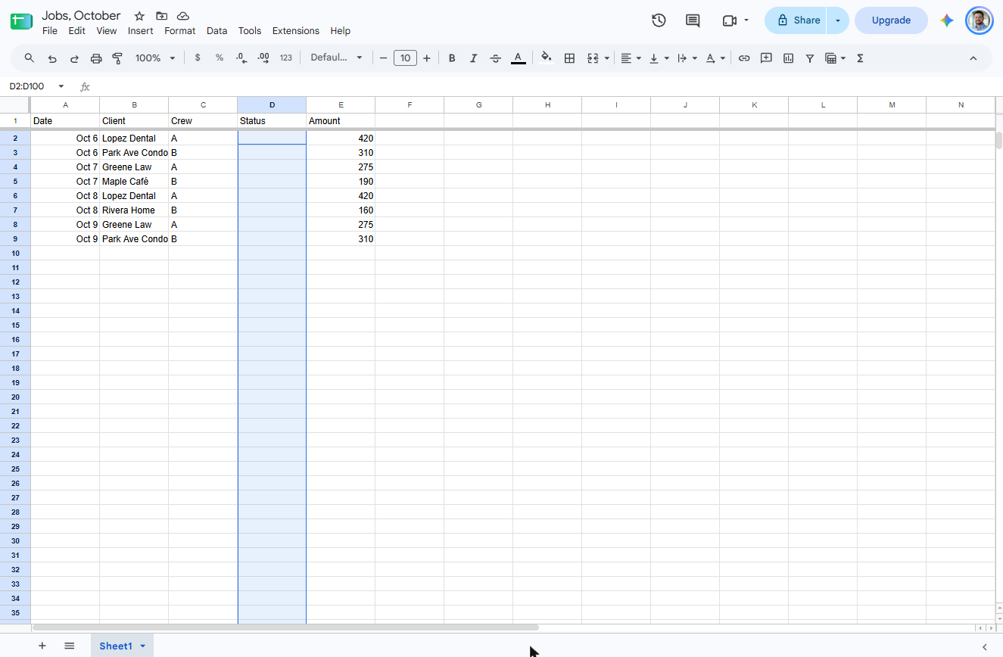Open the text color picker
Image resolution: width=1003 pixels, height=657 pixels.
[518, 58]
